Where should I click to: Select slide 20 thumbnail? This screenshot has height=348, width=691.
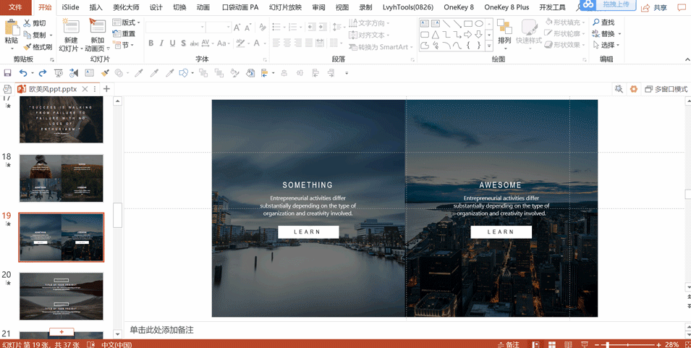tap(62, 296)
